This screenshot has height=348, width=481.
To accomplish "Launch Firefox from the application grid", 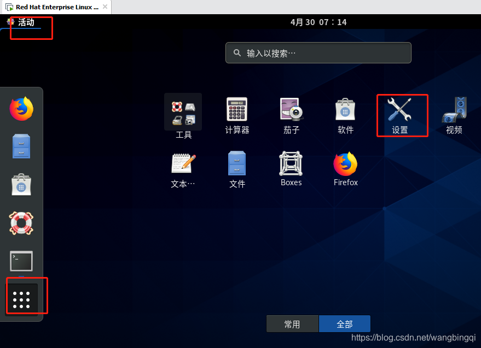I will (345, 168).
